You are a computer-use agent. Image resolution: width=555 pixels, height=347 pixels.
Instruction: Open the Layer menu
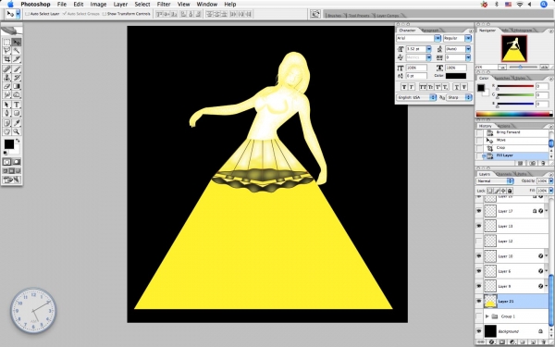click(x=120, y=5)
